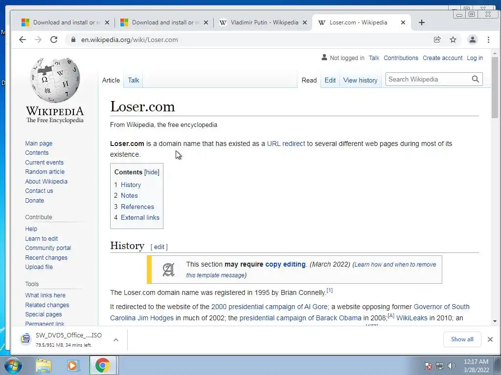501x375 pixels.
Task: Click the copy editing notice icon
Action: 168,270
